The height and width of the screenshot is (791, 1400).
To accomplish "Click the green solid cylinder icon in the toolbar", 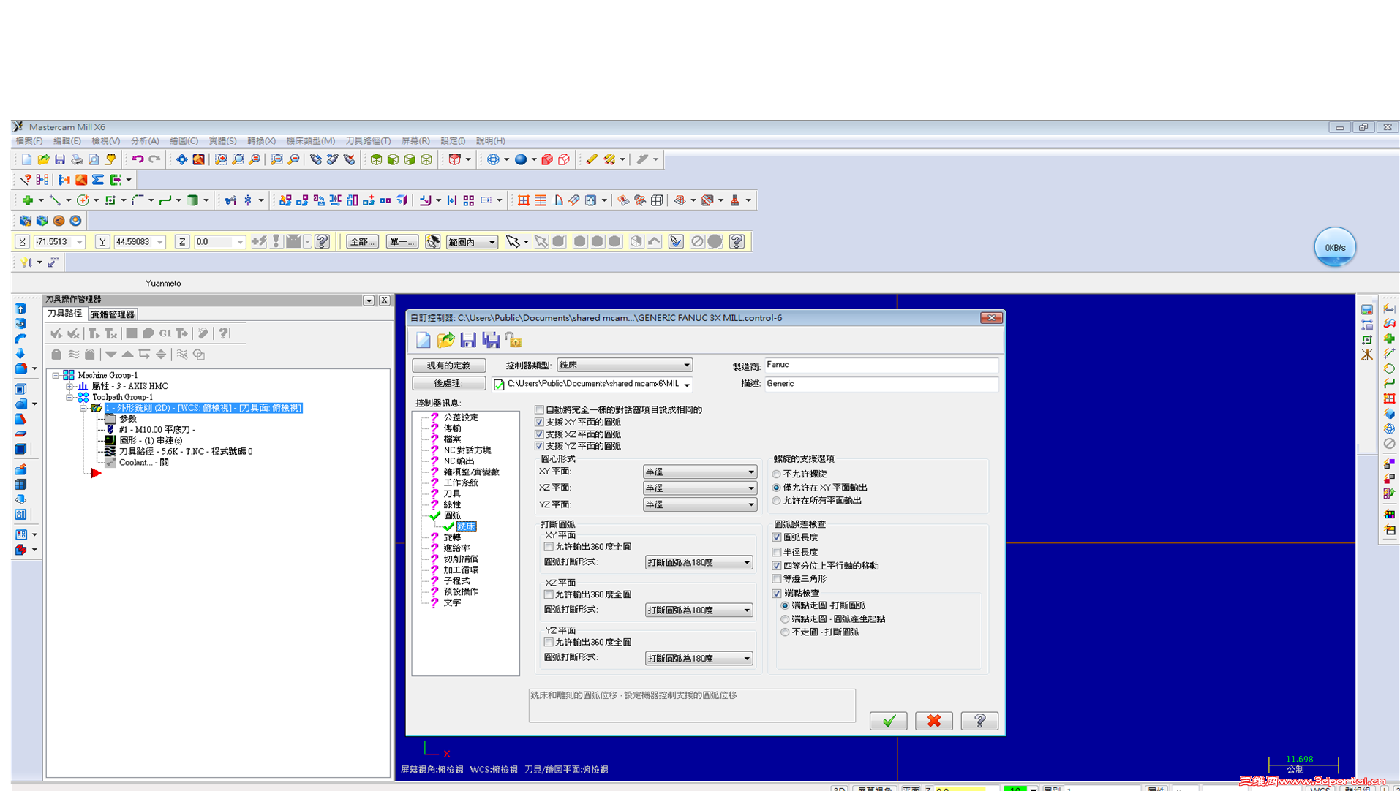I will [192, 200].
